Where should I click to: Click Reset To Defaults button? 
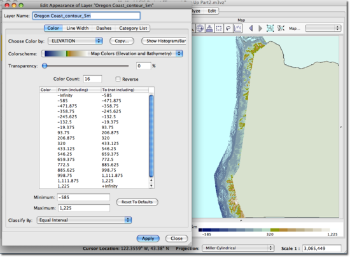point(137,202)
